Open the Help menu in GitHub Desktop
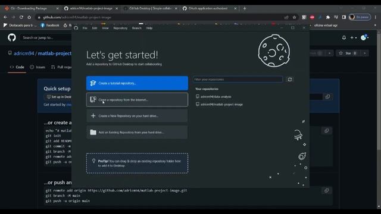 (149, 28)
